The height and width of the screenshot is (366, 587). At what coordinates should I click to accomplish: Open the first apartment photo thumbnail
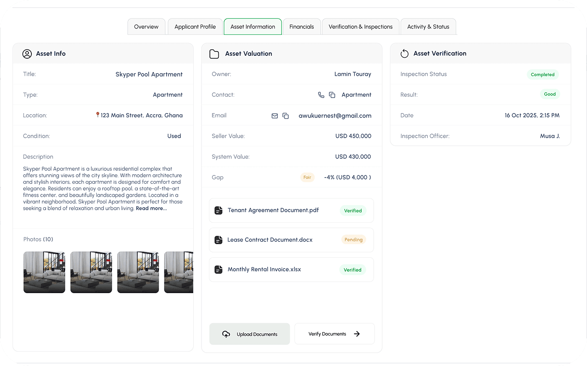[44, 272]
